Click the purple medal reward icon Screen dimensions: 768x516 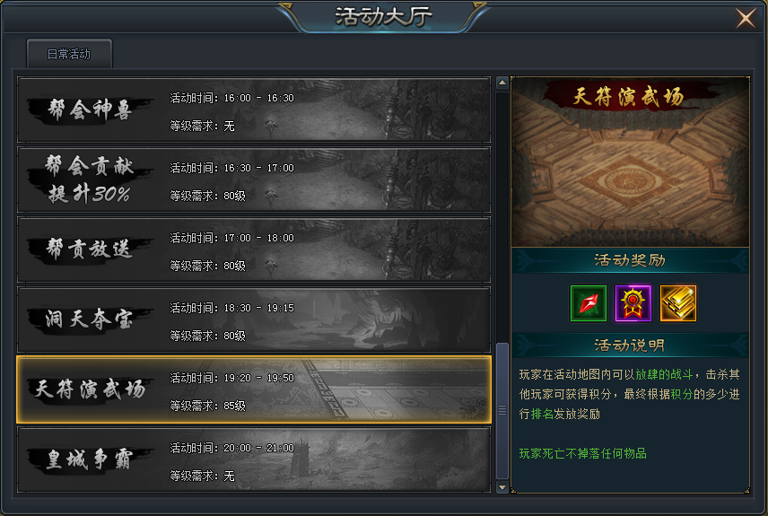click(633, 303)
